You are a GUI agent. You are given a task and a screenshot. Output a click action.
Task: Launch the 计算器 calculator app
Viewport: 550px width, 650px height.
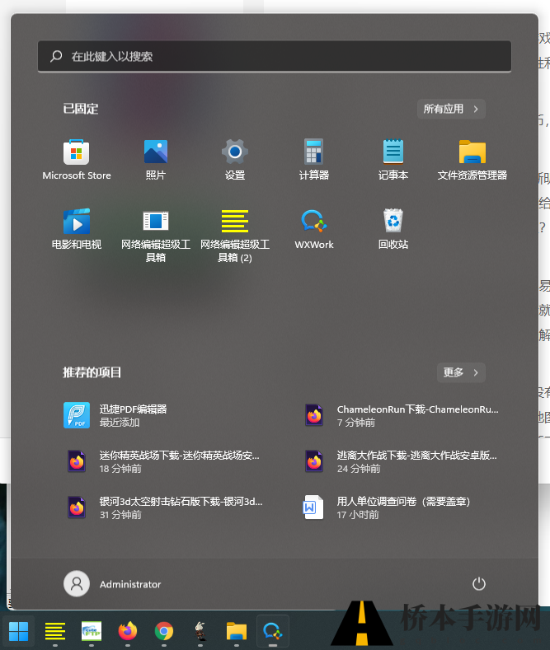314,160
